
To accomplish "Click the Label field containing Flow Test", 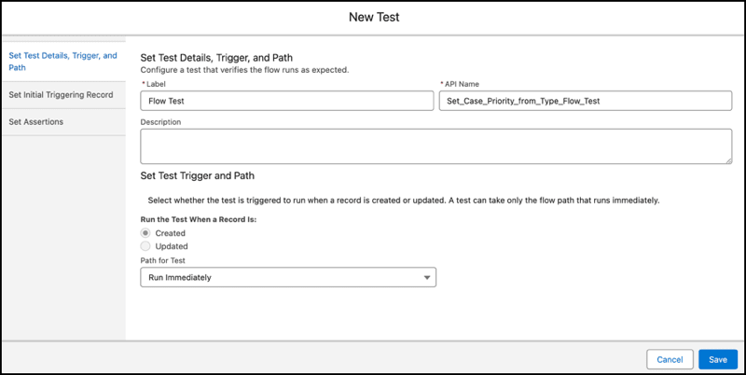I will (x=287, y=101).
